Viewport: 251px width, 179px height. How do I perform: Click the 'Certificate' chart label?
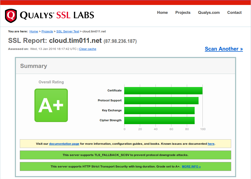point(115,90)
